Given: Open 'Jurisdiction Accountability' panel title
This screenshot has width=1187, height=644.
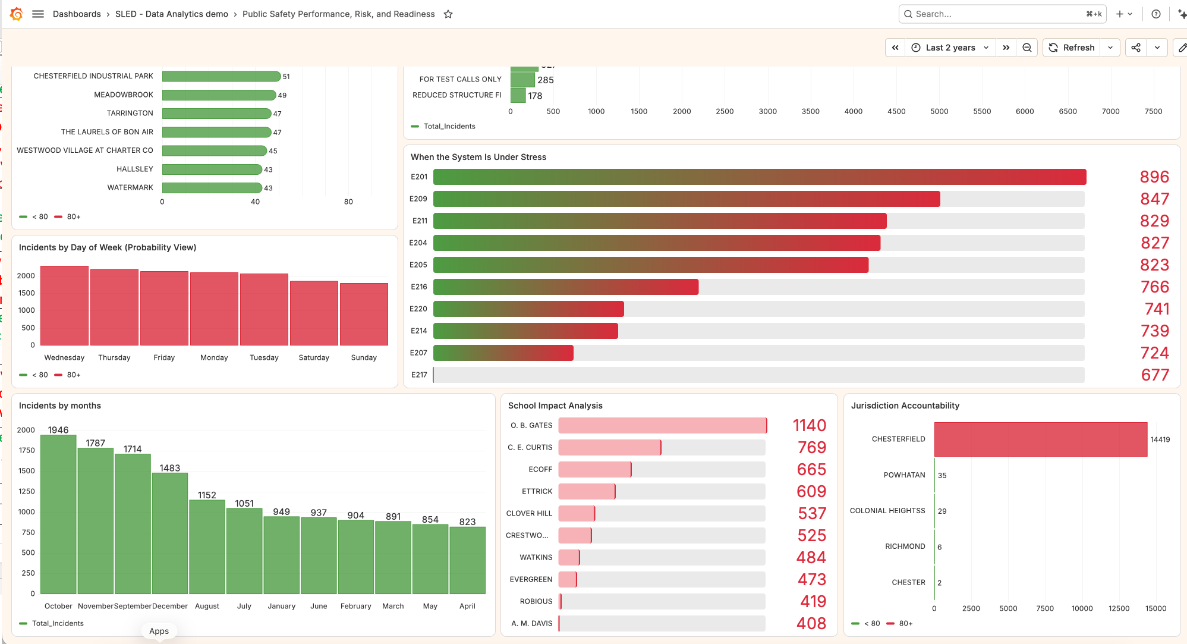Looking at the screenshot, I should pyautogui.click(x=905, y=406).
